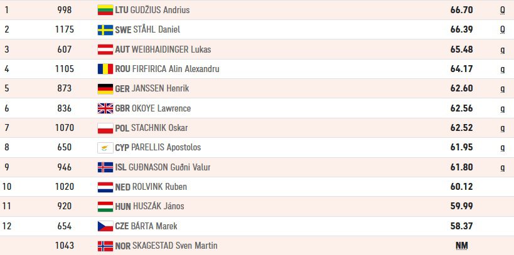
Task: Click the 66.39 result for STÅHL
Action: point(461,29)
